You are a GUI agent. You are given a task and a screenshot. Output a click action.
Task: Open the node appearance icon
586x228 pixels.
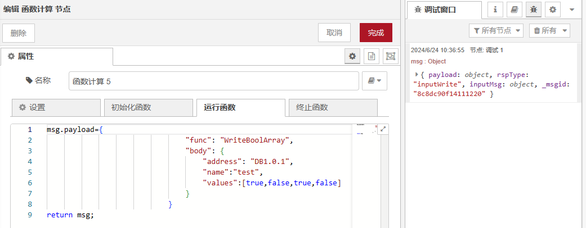click(390, 56)
